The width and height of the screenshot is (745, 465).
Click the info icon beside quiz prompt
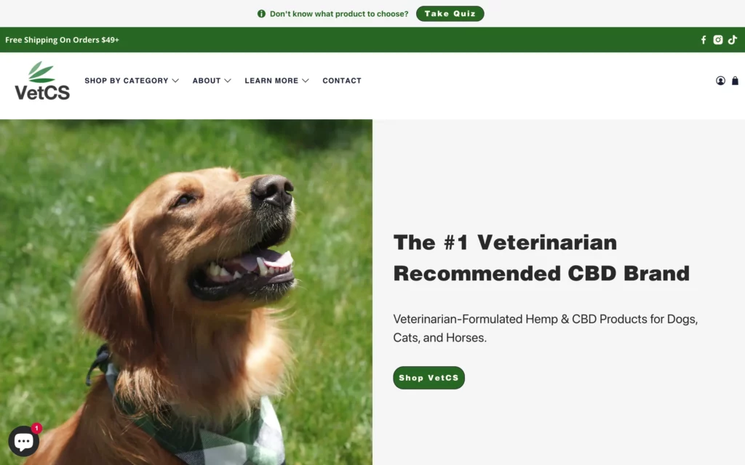point(261,14)
